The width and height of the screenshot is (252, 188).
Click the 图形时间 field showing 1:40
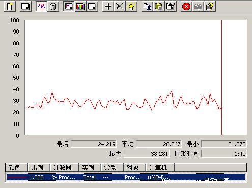click(x=224, y=154)
